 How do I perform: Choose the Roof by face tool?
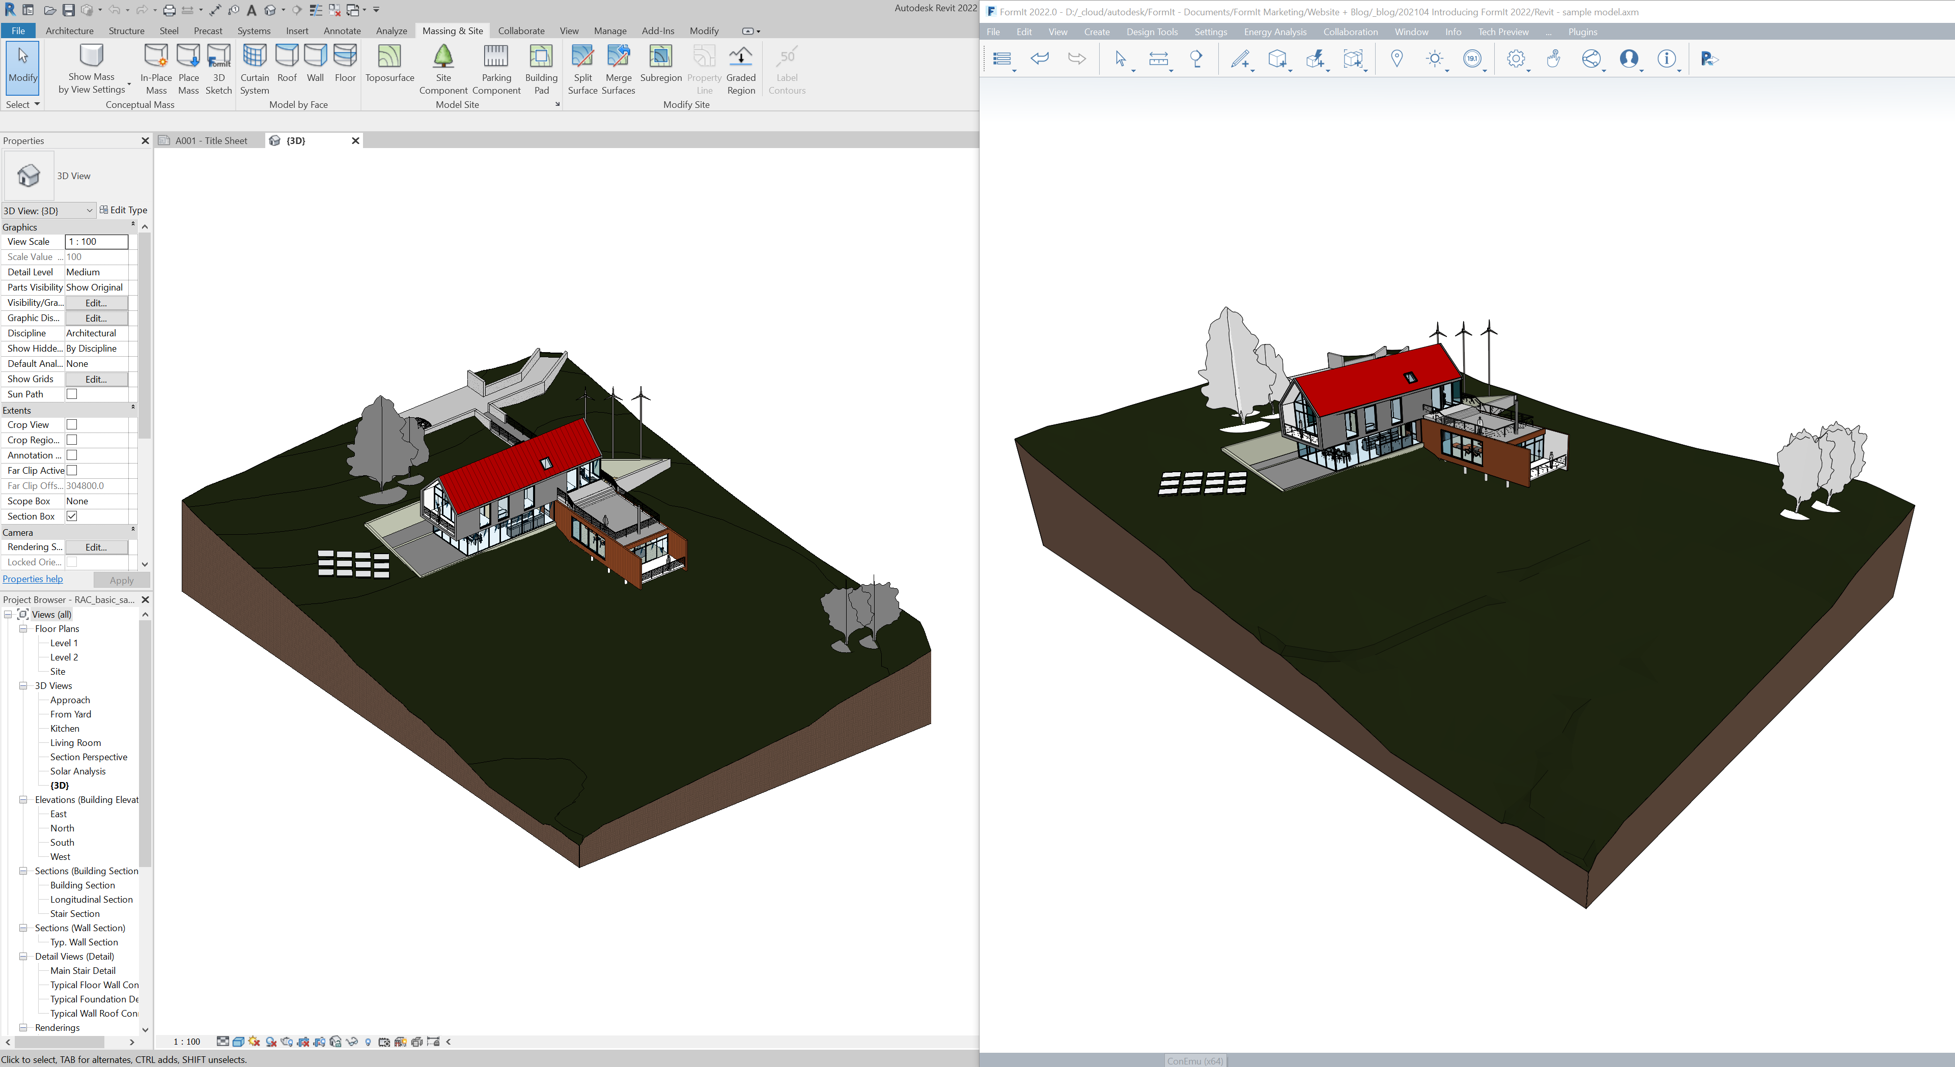coord(287,64)
